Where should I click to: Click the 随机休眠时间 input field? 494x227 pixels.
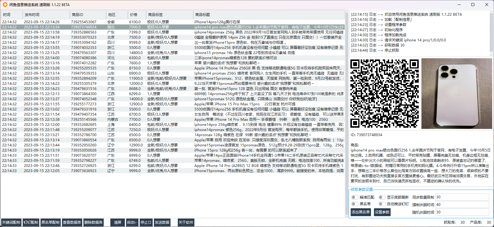462,212
